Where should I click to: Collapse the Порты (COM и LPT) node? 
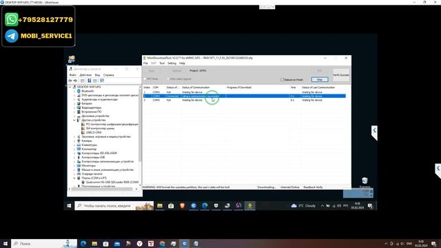click(74, 178)
